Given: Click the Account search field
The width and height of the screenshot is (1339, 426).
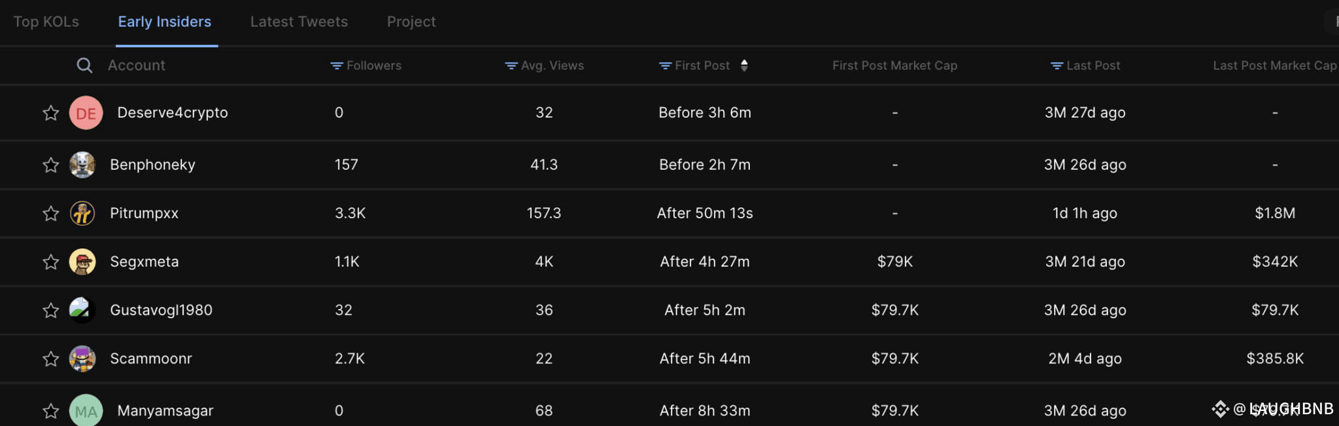Looking at the screenshot, I should (x=137, y=65).
